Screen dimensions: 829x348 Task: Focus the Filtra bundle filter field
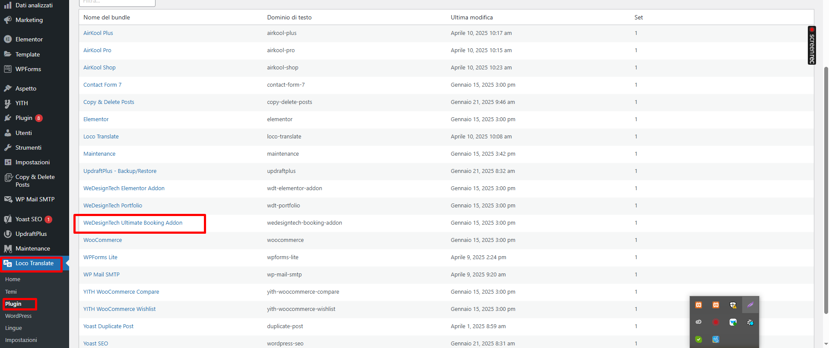coord(117,3)
